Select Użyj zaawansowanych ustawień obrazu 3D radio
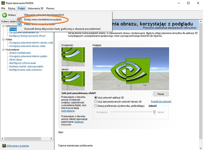This screenshot has height=150, width=203. pyautogui.click(x=96, y=102)
